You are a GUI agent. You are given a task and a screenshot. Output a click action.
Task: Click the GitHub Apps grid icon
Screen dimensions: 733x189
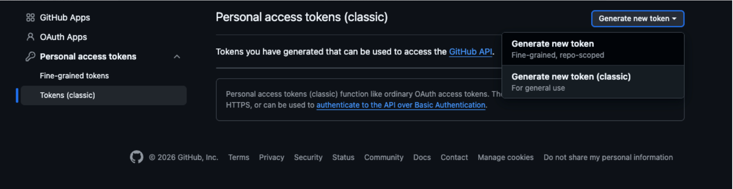pos(30,17)
